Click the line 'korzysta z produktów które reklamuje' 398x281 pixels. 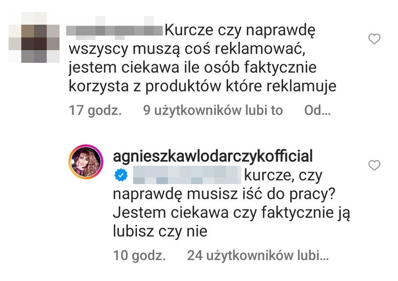pyautogui.click(x=203, y=86)
